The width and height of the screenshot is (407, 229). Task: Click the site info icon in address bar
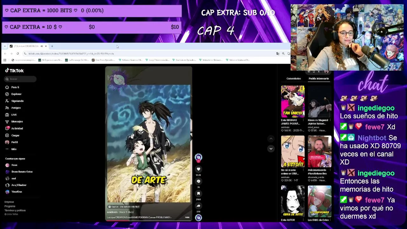click(x=25, y=54)
